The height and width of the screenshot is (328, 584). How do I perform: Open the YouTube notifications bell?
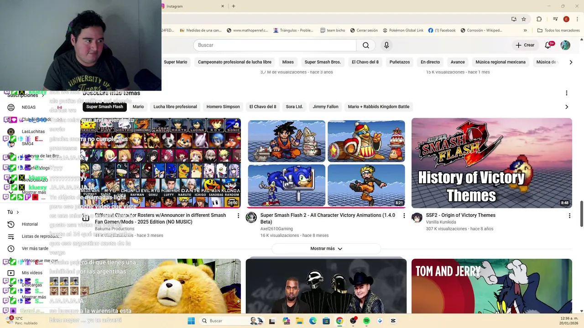click(x=549, y=45)
